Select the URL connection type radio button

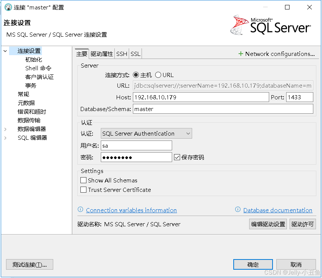click(158, 75)
